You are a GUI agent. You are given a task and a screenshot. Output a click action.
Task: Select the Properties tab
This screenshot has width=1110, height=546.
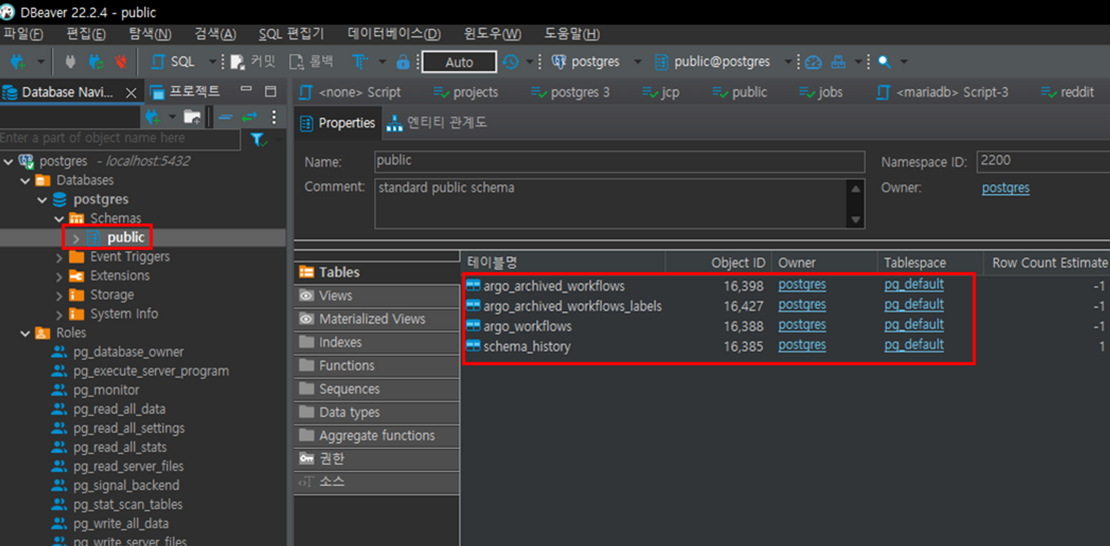(337, 123)
